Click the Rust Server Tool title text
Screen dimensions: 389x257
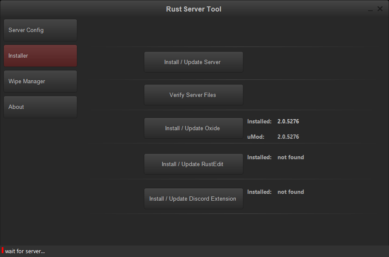click(x=193, y=9)
